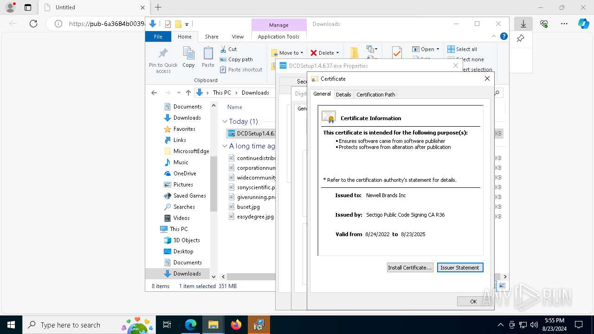The height and width of the screenshot is (334, 594).
Task: Confirm the Certificate dialog with OK
Action: (473, 302)
